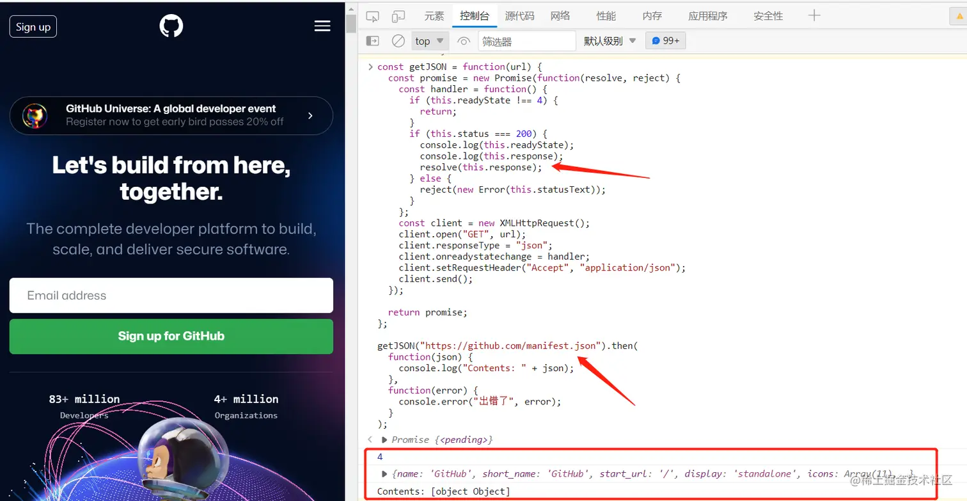Image resolution: width=967 pixels, height=501 pixels.
Task: Click the clear console icon
Action: (x=398, y=41)
